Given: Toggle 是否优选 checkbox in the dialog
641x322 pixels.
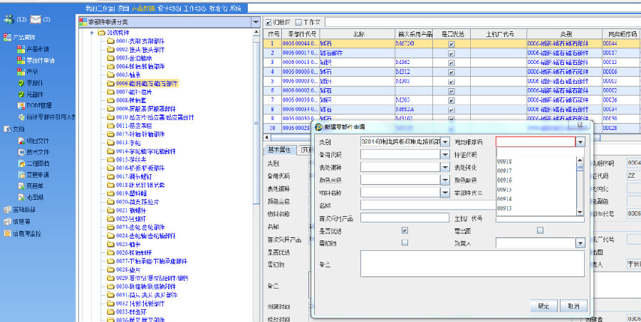Looking at the screenshot, I should [405, 230].
